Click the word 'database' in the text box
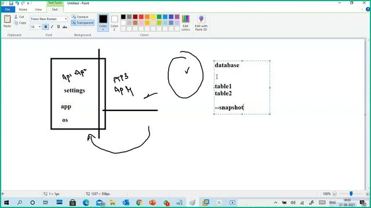Viewport: 371px width, 208px height. [227, 65]
